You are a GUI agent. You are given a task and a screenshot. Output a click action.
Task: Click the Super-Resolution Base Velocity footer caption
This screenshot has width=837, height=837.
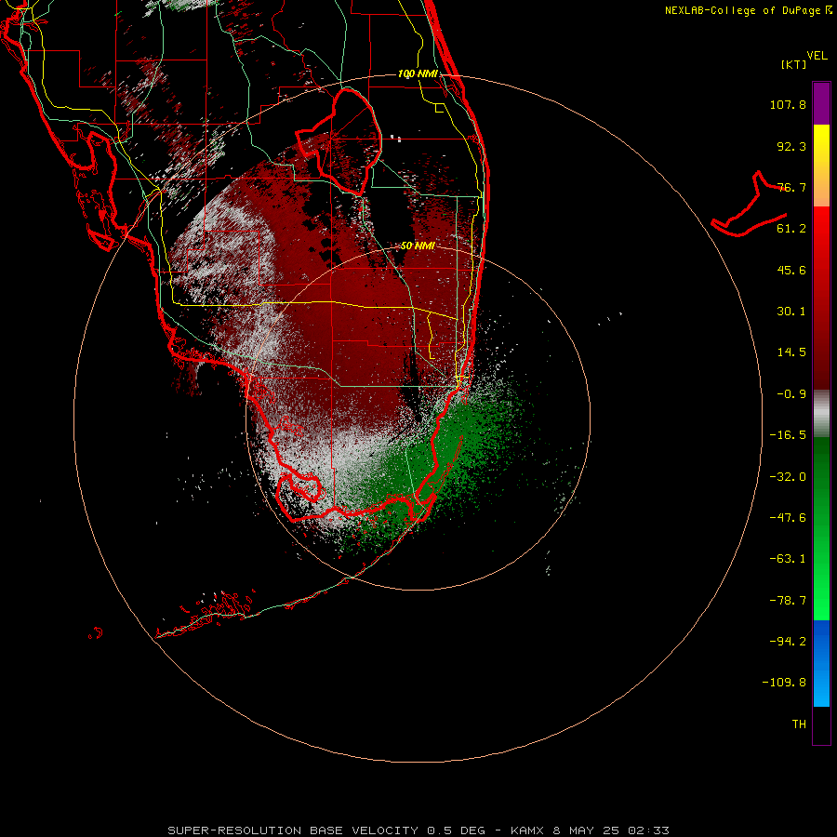[x=418, y=830]
